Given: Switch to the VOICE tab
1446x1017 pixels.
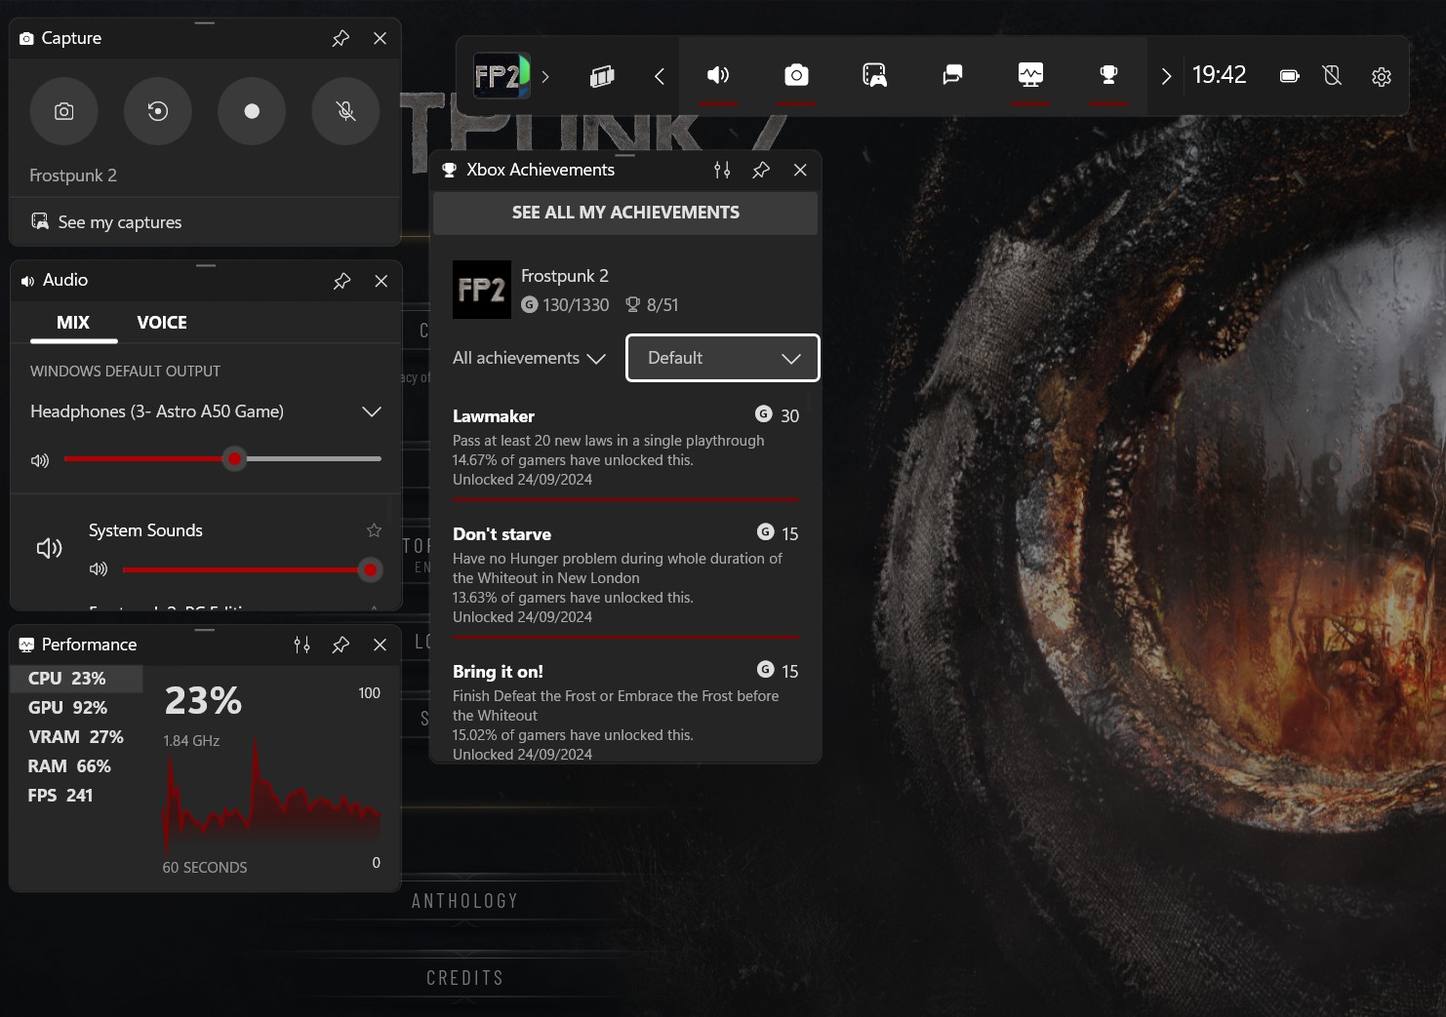Looking at the screenshot, I should pos(162,323).
